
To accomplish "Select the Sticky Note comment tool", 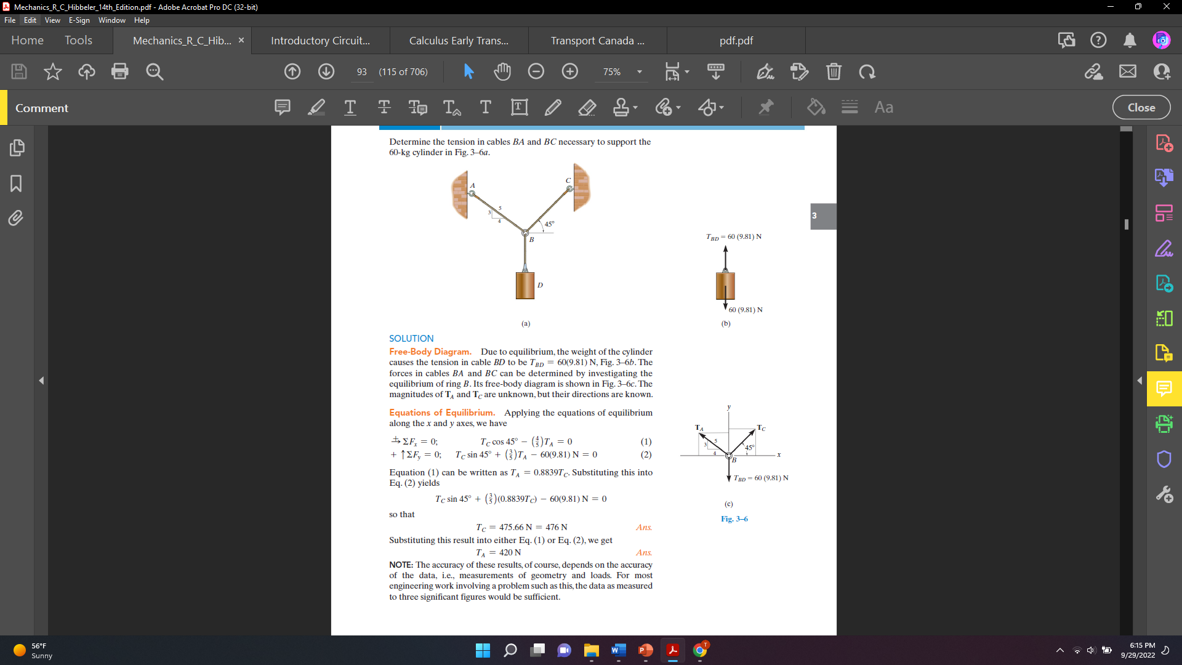I will click(282, 107).
